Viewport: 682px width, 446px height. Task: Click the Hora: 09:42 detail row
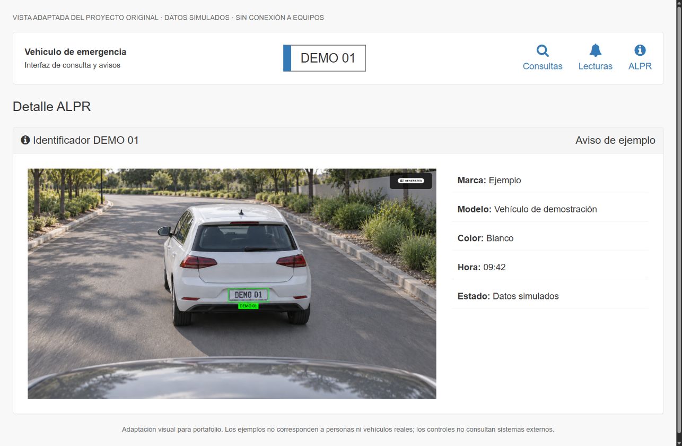pos(550,267)
